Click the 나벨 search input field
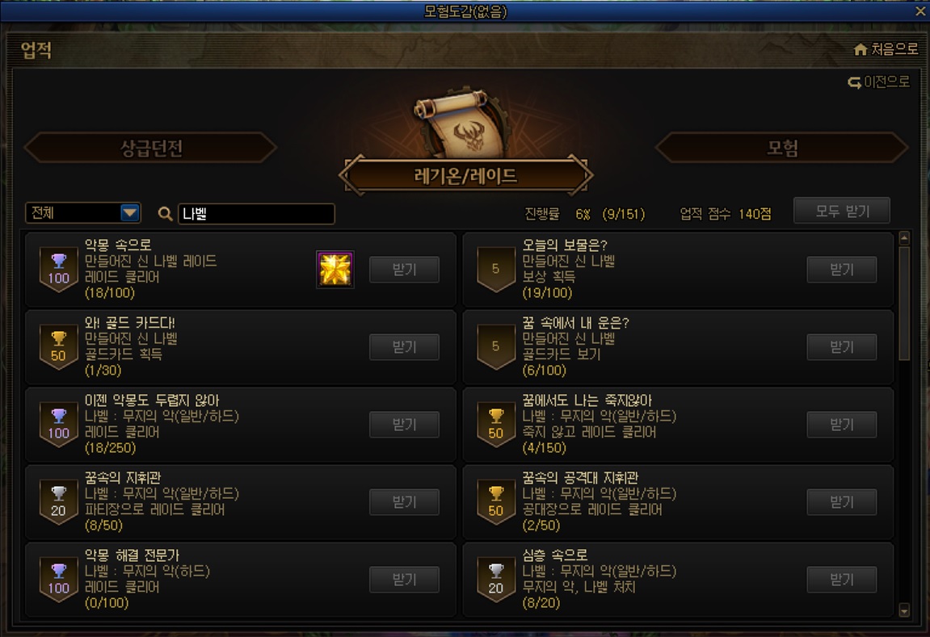The width and height of the screenshot is (930, 637). (256, 214)
